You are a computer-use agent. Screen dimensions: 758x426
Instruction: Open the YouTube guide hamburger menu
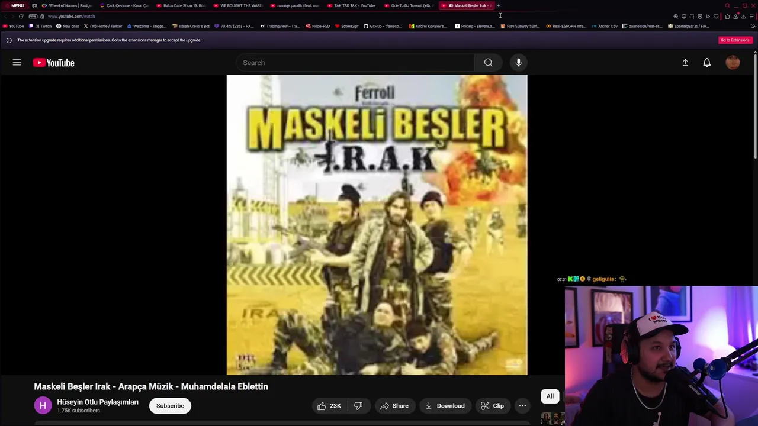[x=17, y=62]
